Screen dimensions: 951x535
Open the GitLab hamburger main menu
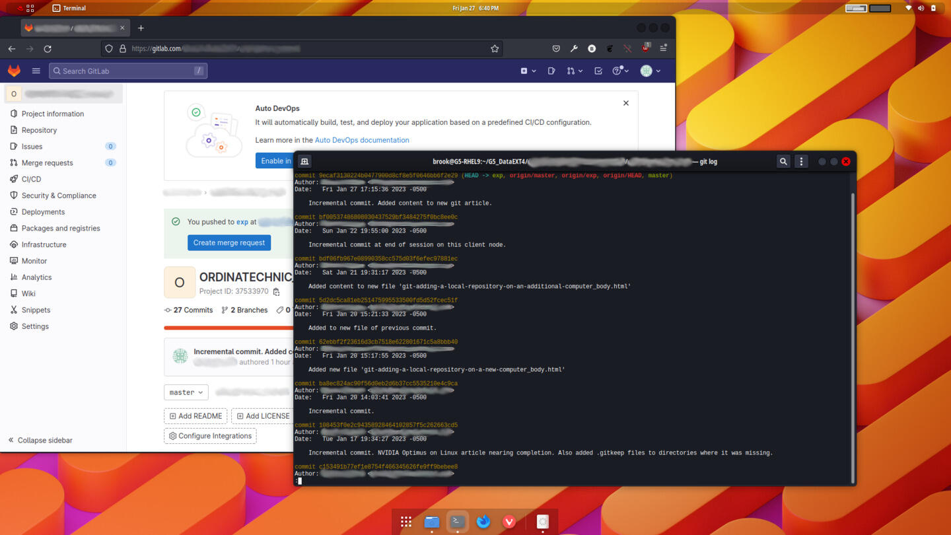[x=36, y=71]
